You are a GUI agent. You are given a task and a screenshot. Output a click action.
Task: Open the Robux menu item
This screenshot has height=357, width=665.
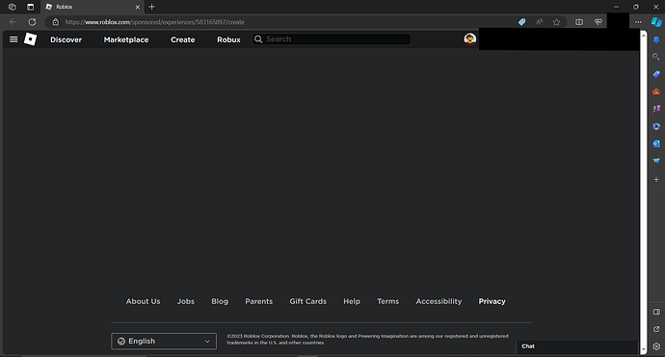point(228,39)
